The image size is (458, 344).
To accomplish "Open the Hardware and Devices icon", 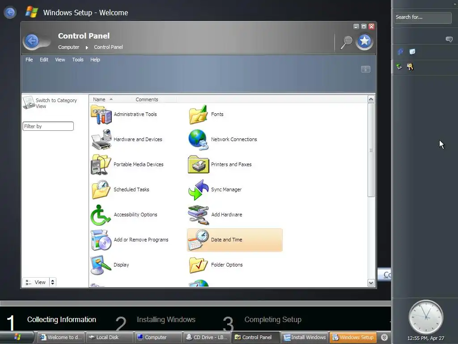I will [x=101, y=140].
